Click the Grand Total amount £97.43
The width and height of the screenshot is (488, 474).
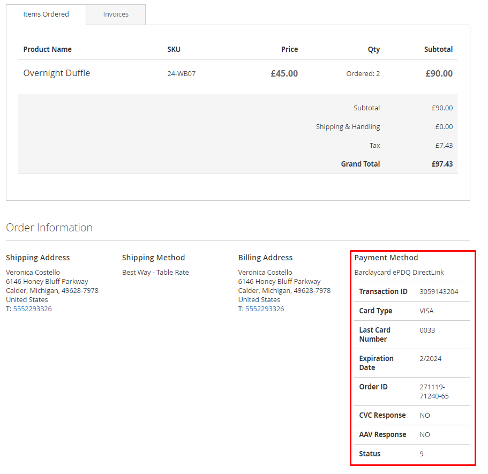pyautogui.click(x=442, y=164)
